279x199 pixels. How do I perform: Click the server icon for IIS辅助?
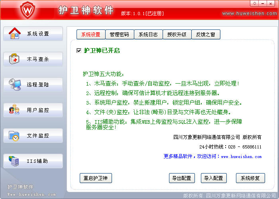(x=15, y=161)
